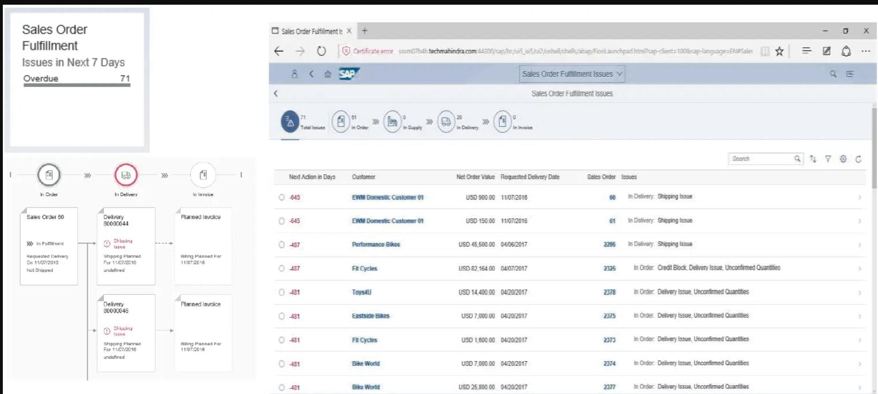Reload the browser page
Viewport: 878px width, 394px height.
(321, 51)
